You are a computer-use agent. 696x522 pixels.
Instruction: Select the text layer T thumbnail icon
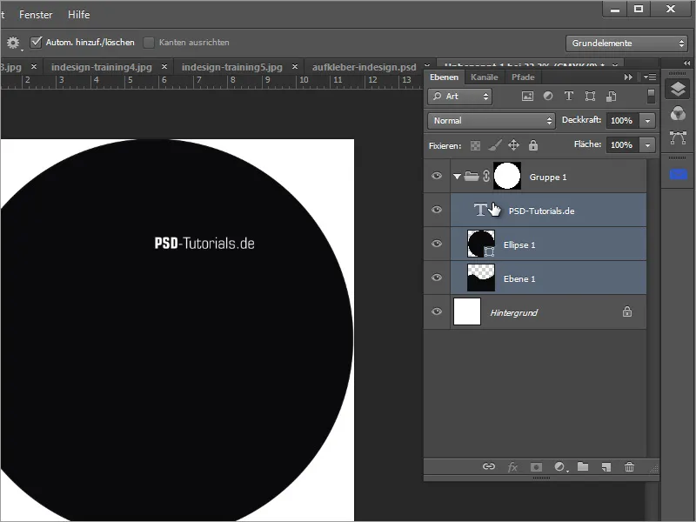[x=480, y=210]
